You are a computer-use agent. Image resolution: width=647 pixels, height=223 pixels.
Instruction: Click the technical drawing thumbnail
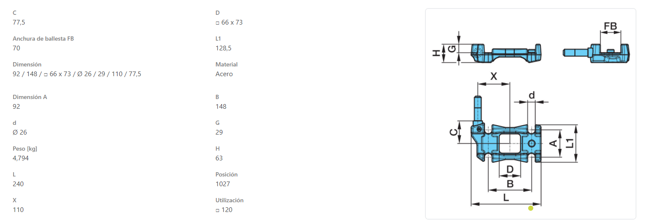[530, 113]
